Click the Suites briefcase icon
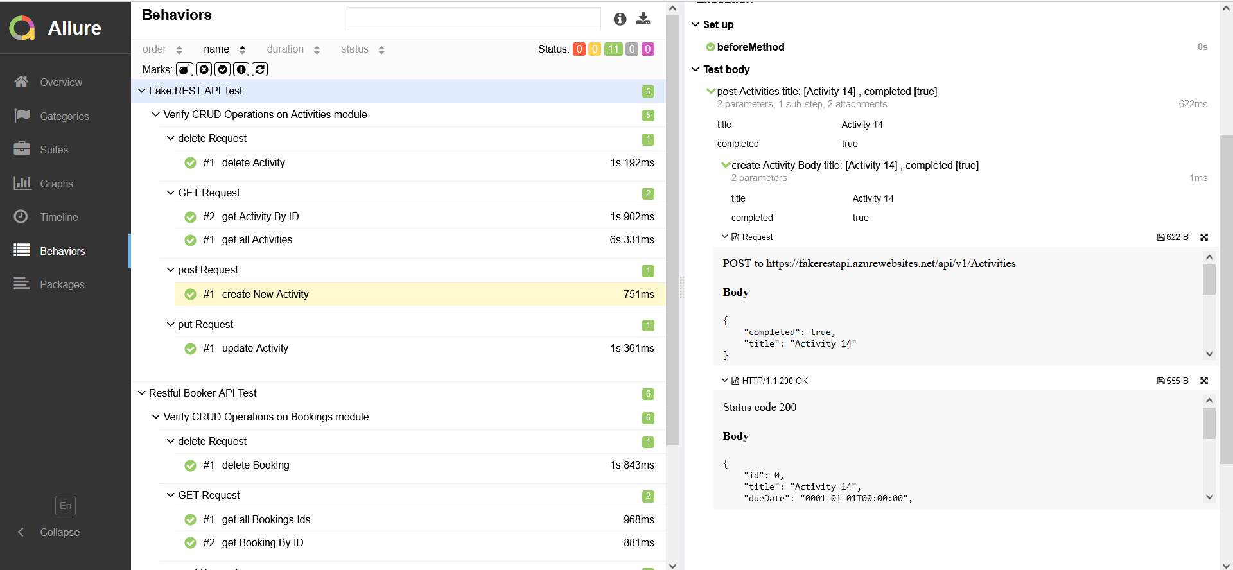The width and height of the screenshot is (1233, 570). click(22, 149)
